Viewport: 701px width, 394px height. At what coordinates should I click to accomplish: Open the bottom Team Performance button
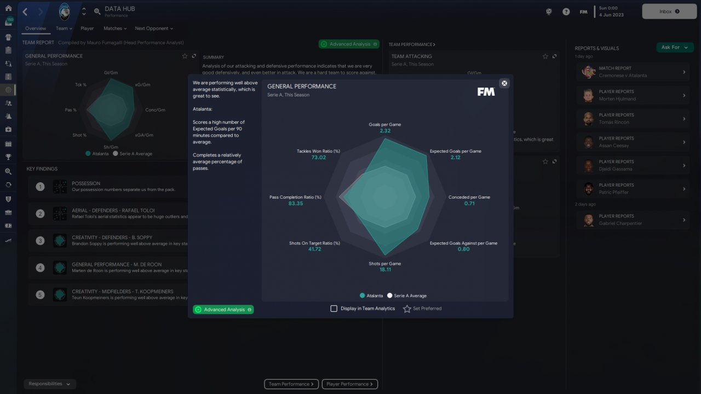tap(291, 384)
